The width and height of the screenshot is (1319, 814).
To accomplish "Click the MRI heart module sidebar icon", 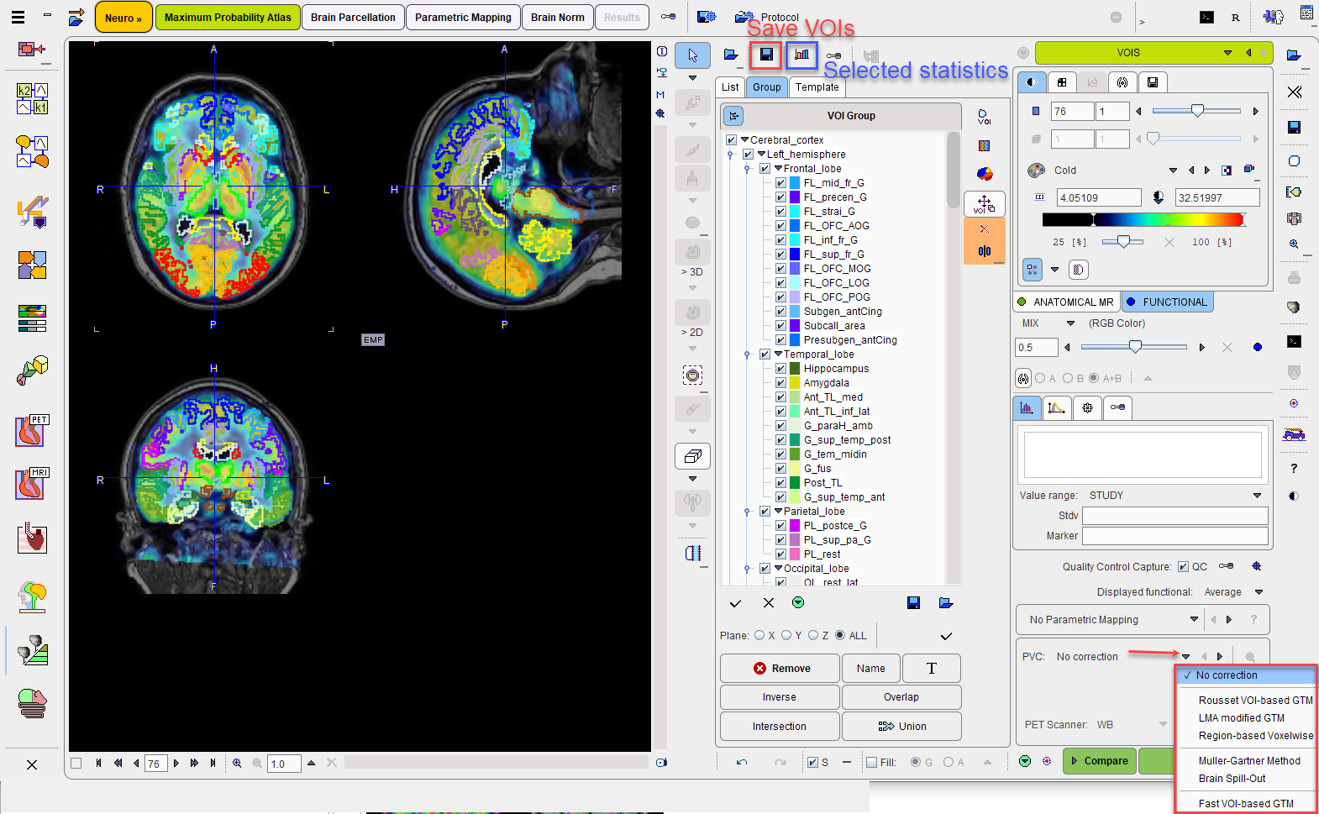I will point(33,484).
